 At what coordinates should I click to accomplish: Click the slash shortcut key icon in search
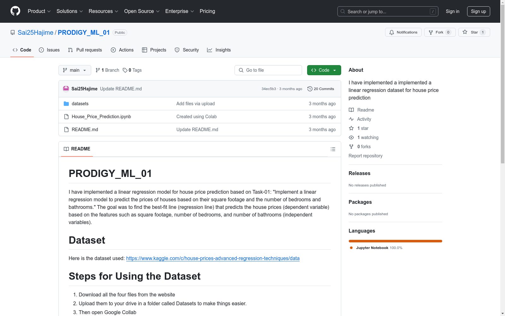pos(433,11)
